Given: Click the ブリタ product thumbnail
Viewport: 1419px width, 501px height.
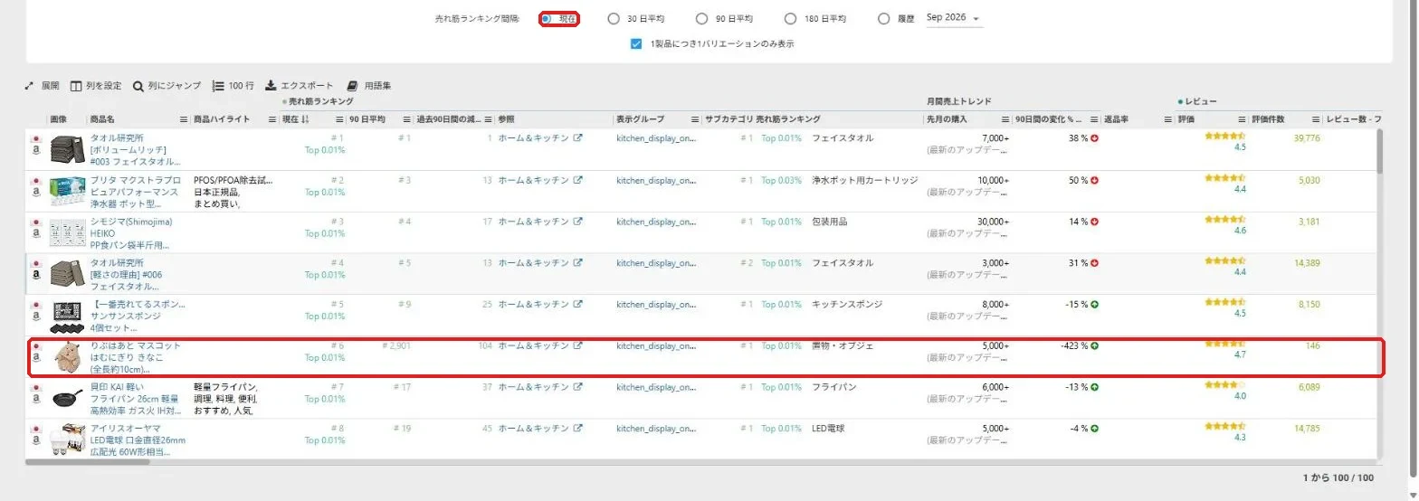Looking at the screenshot, I should [x=66, y=192].
